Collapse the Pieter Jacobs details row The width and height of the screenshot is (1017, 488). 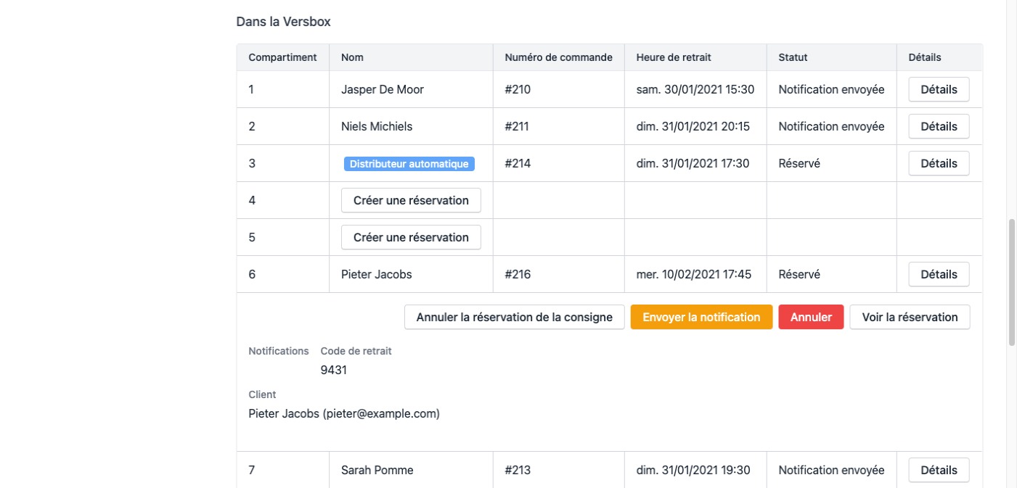tap(939, 275)
